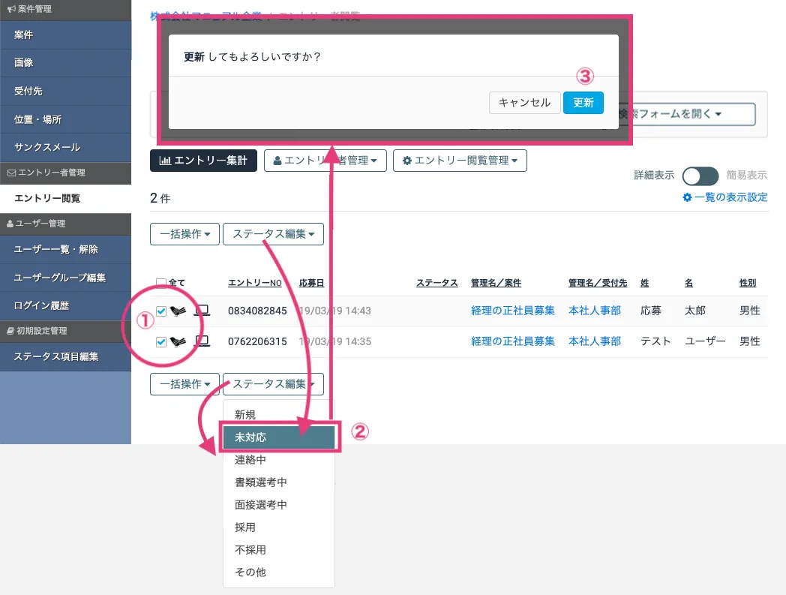Screen dimensions: 786x595
Task: Expand the top ステータス編集 dropdown
Action: (273, 234)
